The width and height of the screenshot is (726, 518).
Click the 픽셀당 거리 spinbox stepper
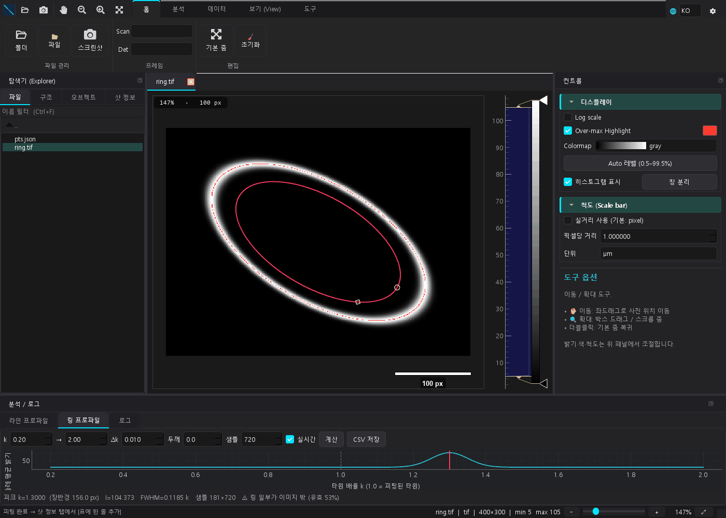coord(713,236)
